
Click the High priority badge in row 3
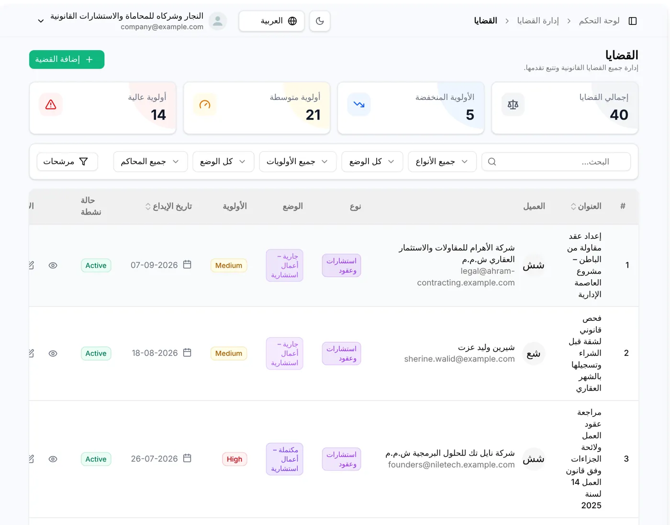pos(234,459)
